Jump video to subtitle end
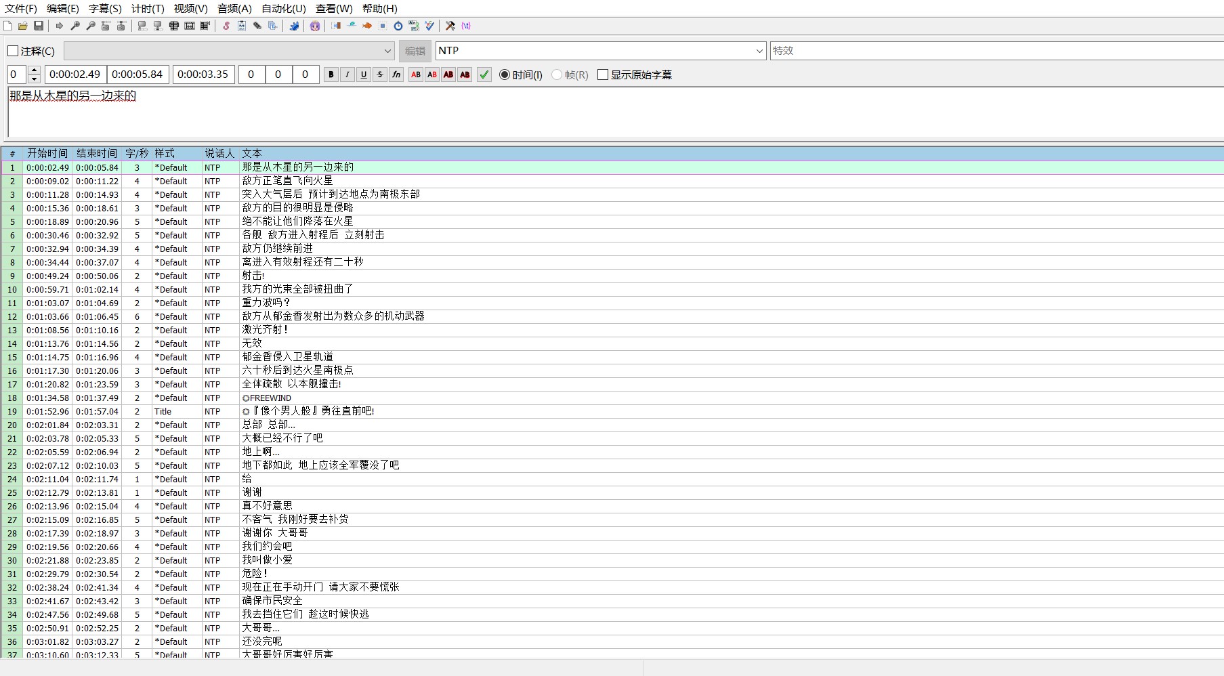This screenshot has width=1224, height=676. point(121,26)
